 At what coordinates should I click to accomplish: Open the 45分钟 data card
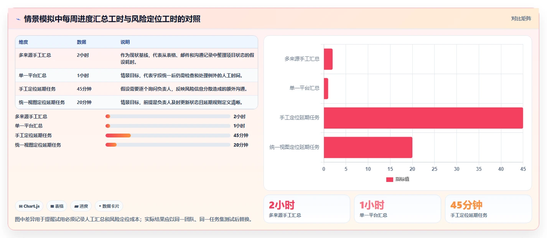point(488,209)
